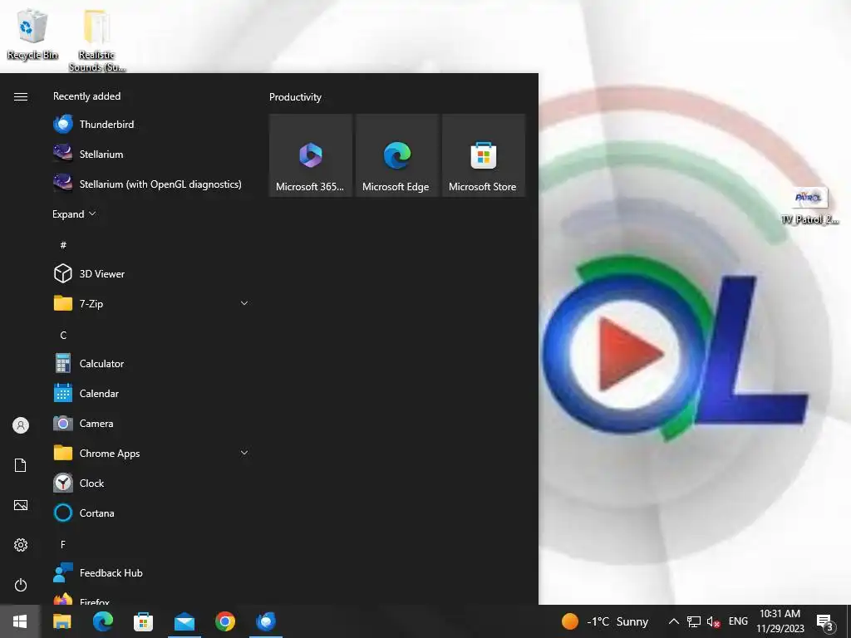The height and width of the screenshot is (638, 851).
Task: Select the Recycle Bin desktop icon
Action: (x=32, y=34)
